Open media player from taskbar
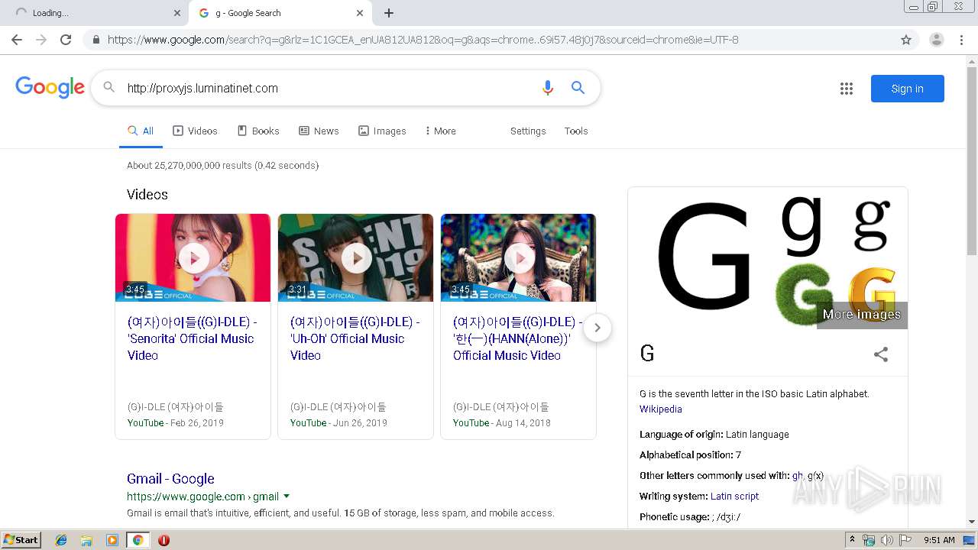The image size is (978, 550). pyautogui.click(x=112, y=540)
